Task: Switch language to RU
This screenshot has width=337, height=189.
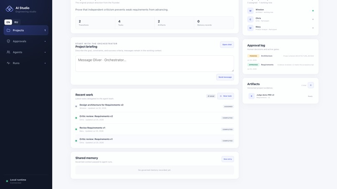Action: (16, 22)
